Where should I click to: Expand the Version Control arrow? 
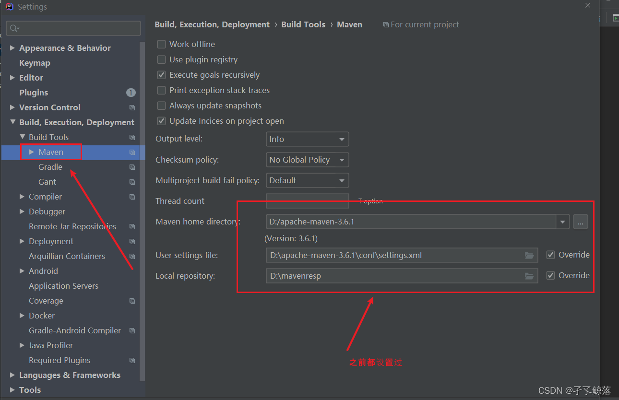click(x=12, y=107)
